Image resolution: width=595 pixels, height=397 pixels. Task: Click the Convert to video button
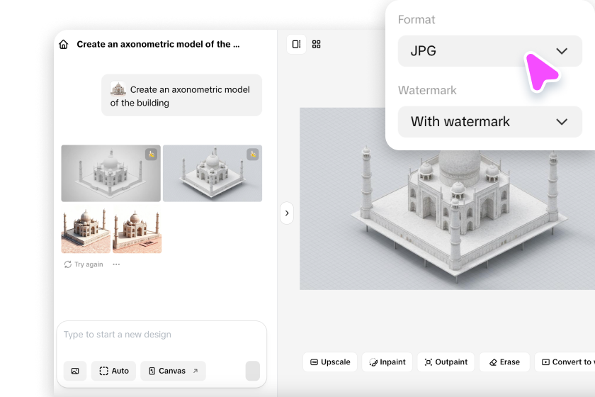click(x=567, y=362)
